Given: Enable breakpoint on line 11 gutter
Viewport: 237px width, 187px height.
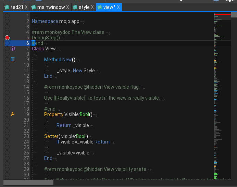Looking at the screenshot, I should [x=7, y=71].
